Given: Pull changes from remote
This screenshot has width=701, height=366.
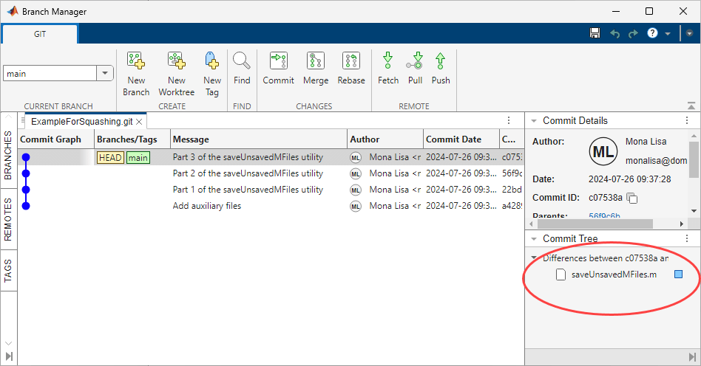Looking at the screenshot, I should (415, 62).
